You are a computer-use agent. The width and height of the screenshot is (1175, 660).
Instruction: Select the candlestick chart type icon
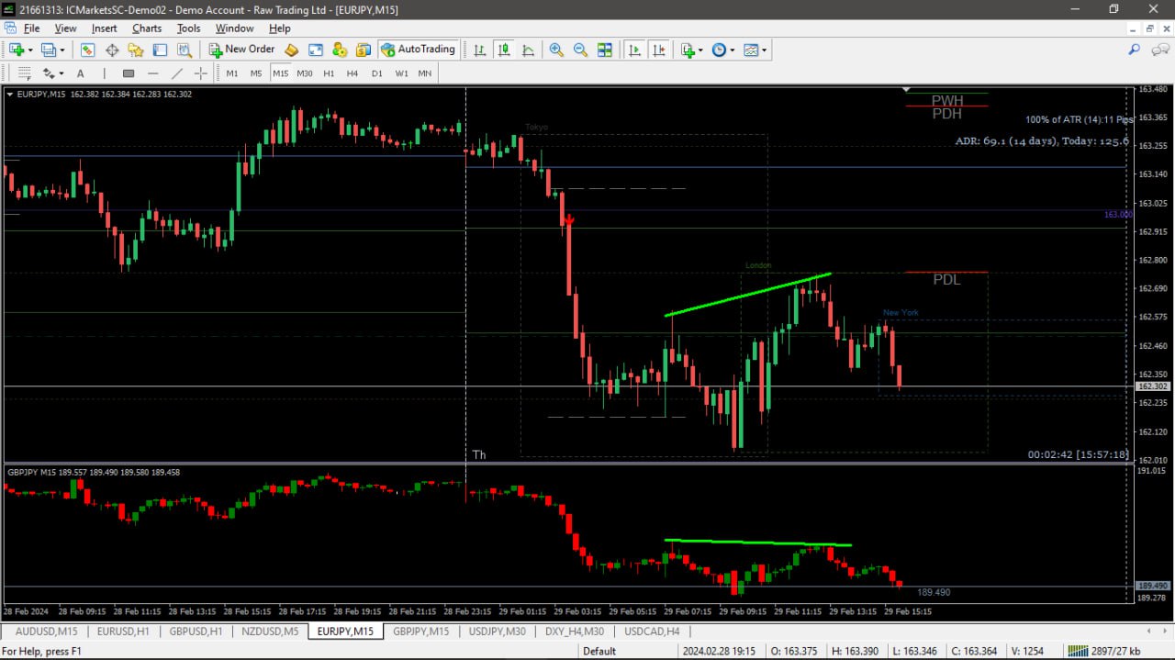(x=503, y=50)
